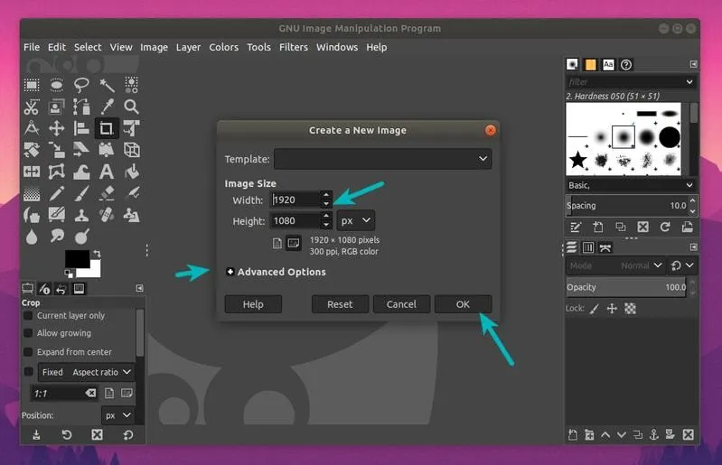Select the Paths tool
722x465 pixels.
(x=81, y=107)
